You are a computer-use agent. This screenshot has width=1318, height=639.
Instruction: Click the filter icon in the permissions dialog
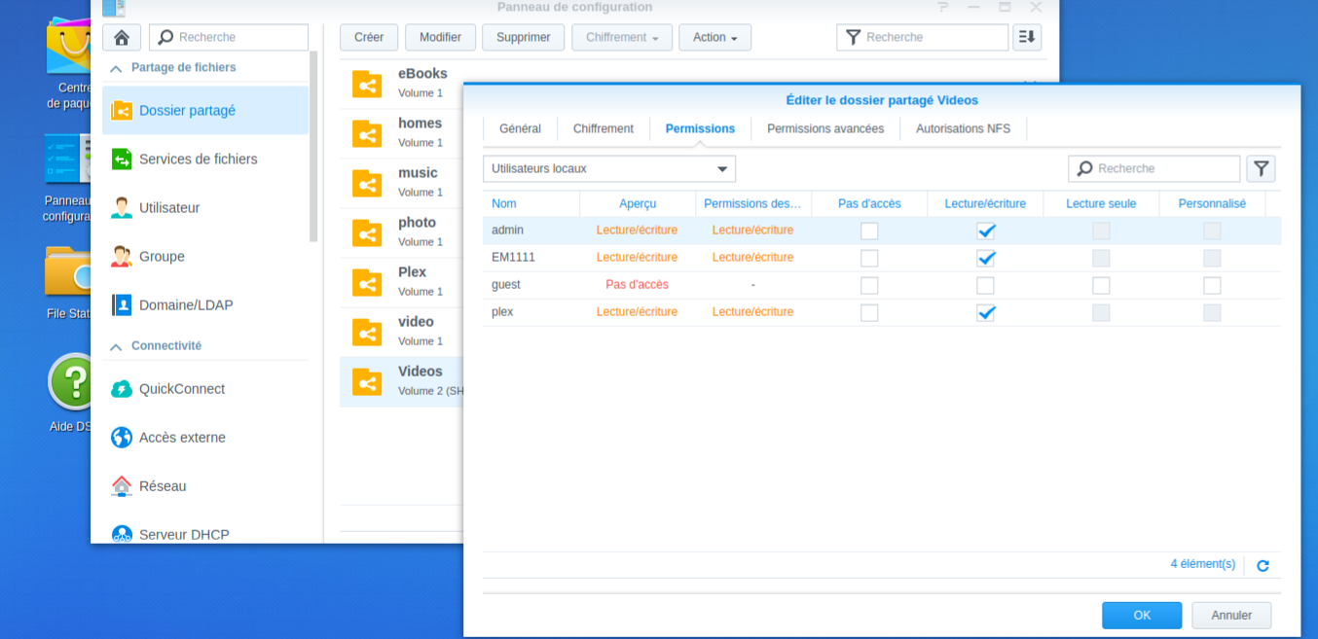click(1261, 168)
